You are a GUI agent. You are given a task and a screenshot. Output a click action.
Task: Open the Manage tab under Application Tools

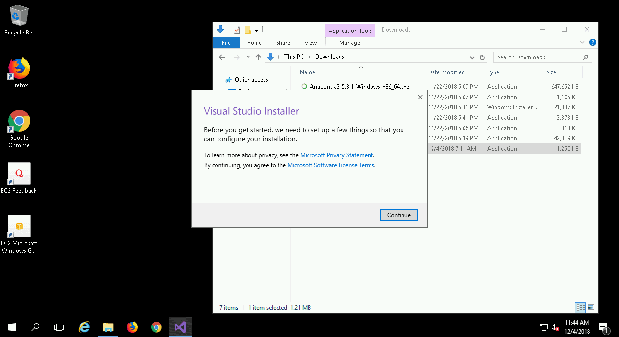pyautogui.click(x=350, y=43)
